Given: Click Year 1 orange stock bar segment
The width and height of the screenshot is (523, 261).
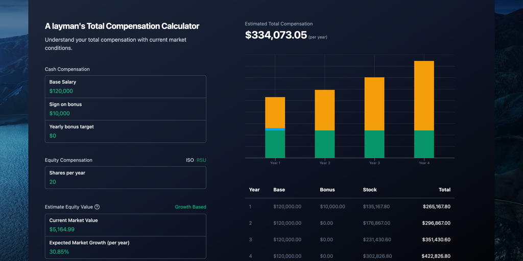Looking at the screenshot, I should point(275,112).
